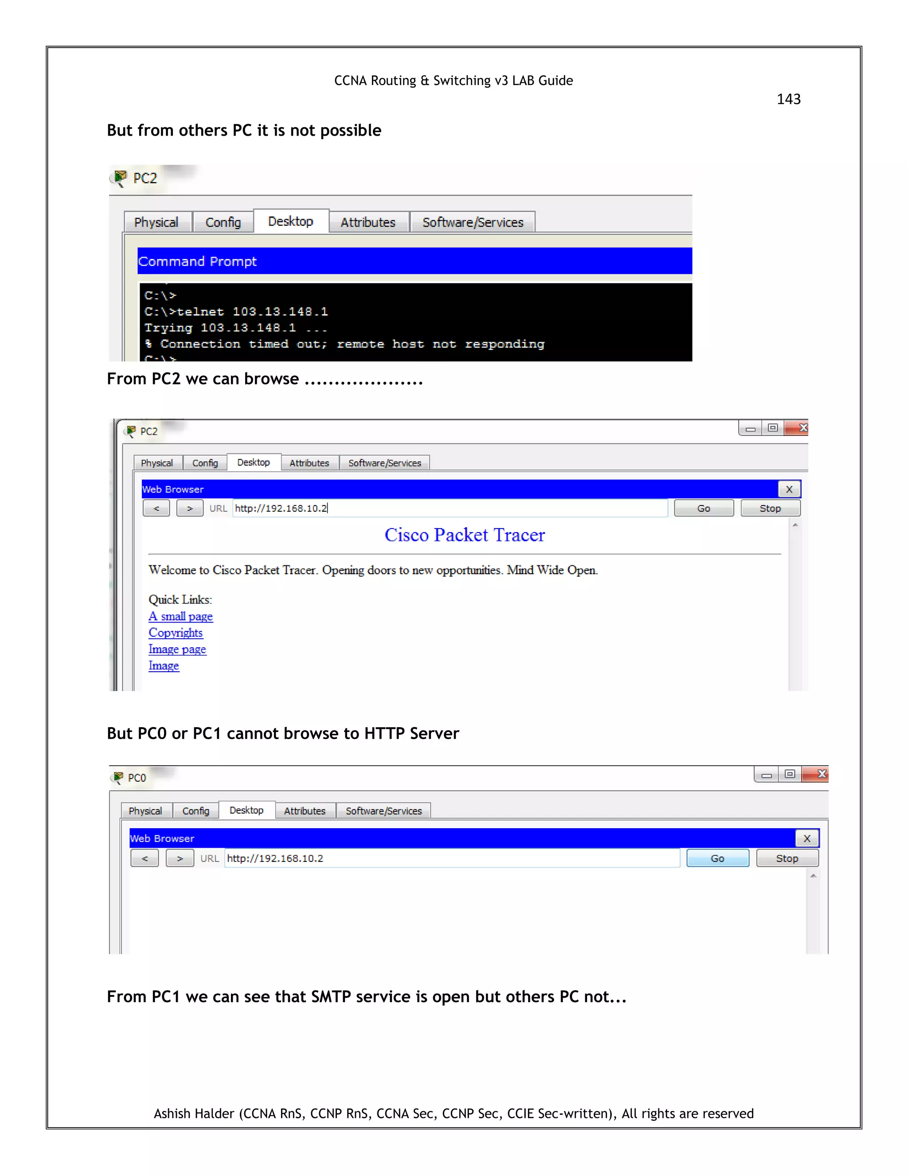Open the Physical tab in PC2 command prompt window
The image size is (908, 1175).
click(x=157, y=222)
